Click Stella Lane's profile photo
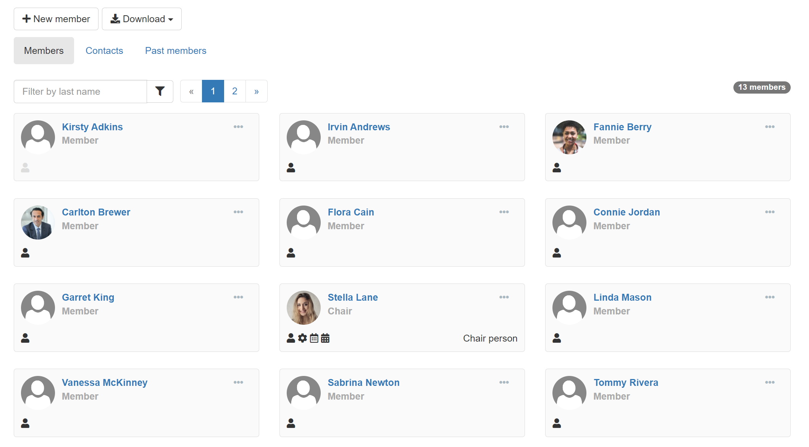The image size is (809, 447). coord(304,308)
